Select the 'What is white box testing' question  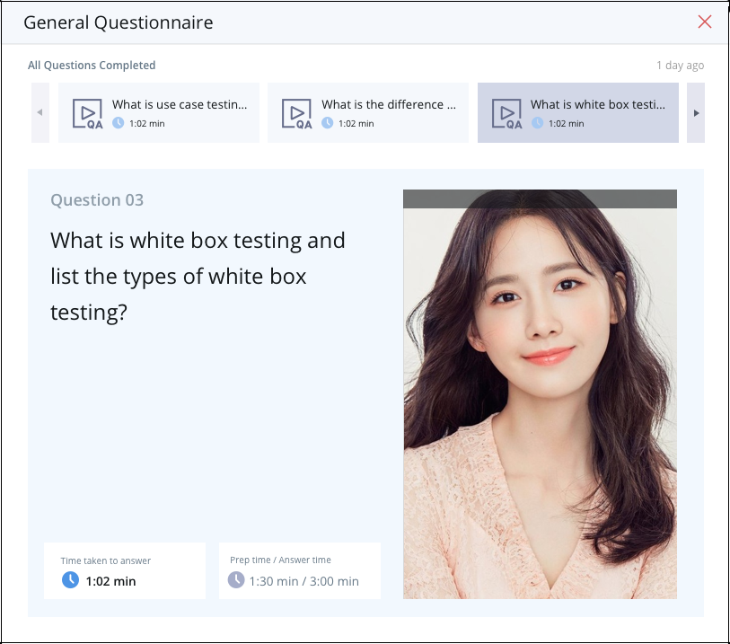pyautogui.click(x=597, y=105)
